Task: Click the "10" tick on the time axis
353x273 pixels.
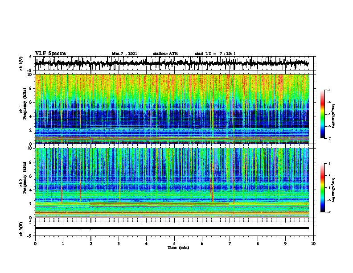Action: [313, 244]
